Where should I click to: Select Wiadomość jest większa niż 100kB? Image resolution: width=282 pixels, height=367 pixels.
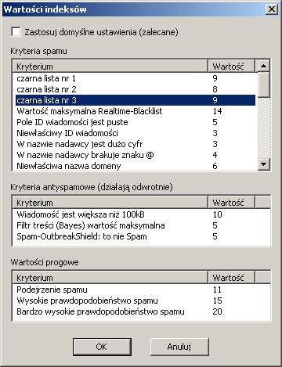pyautogui.click(x=141, y=214)
